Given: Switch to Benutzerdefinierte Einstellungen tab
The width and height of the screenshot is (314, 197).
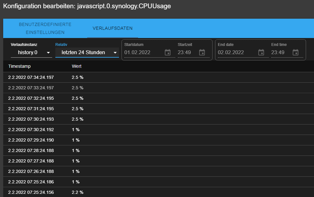Looking at the screenshot, I should tap(45, 28).
